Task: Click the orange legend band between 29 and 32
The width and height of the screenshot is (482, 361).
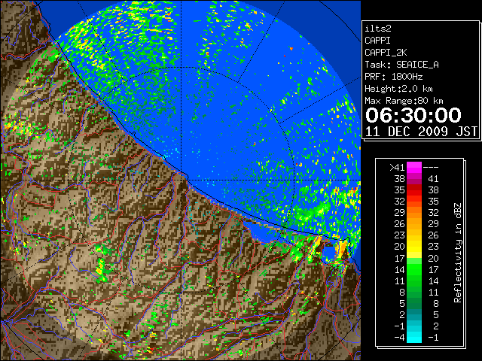Action: (x=414, y=213)
